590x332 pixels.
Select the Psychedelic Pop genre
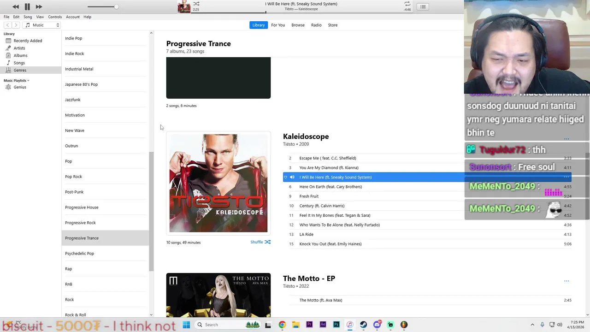pos(79,254)
